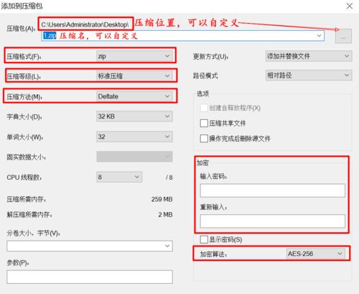This screenshot has height=294, width=359.
Task: Click the 重新输入 password field
Action: [x=273, y=221]
